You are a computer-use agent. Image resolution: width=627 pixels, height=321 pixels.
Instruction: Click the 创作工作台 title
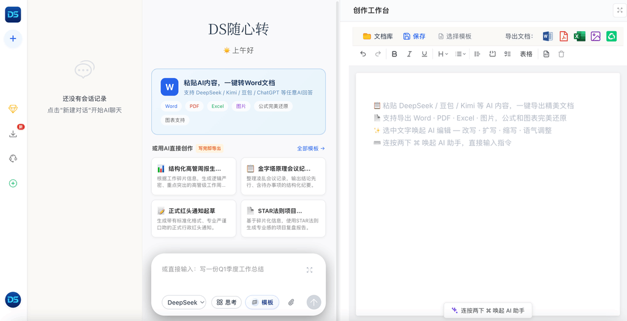click(371, 11)
